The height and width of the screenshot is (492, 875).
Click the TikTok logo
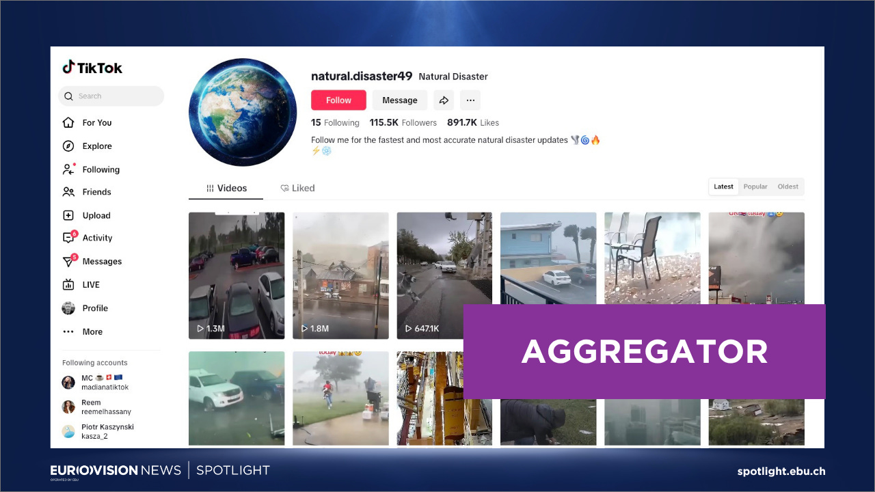click(x=92, y=68)
